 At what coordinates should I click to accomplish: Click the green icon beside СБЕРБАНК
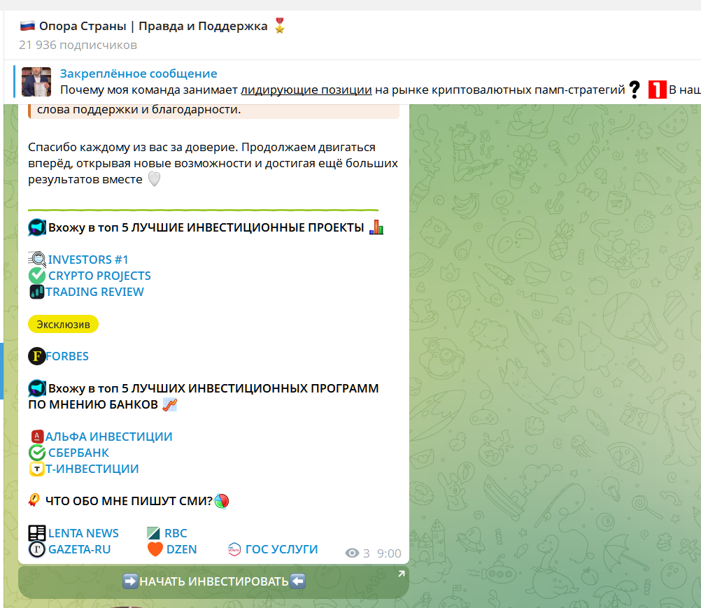[x=36, y=453]
